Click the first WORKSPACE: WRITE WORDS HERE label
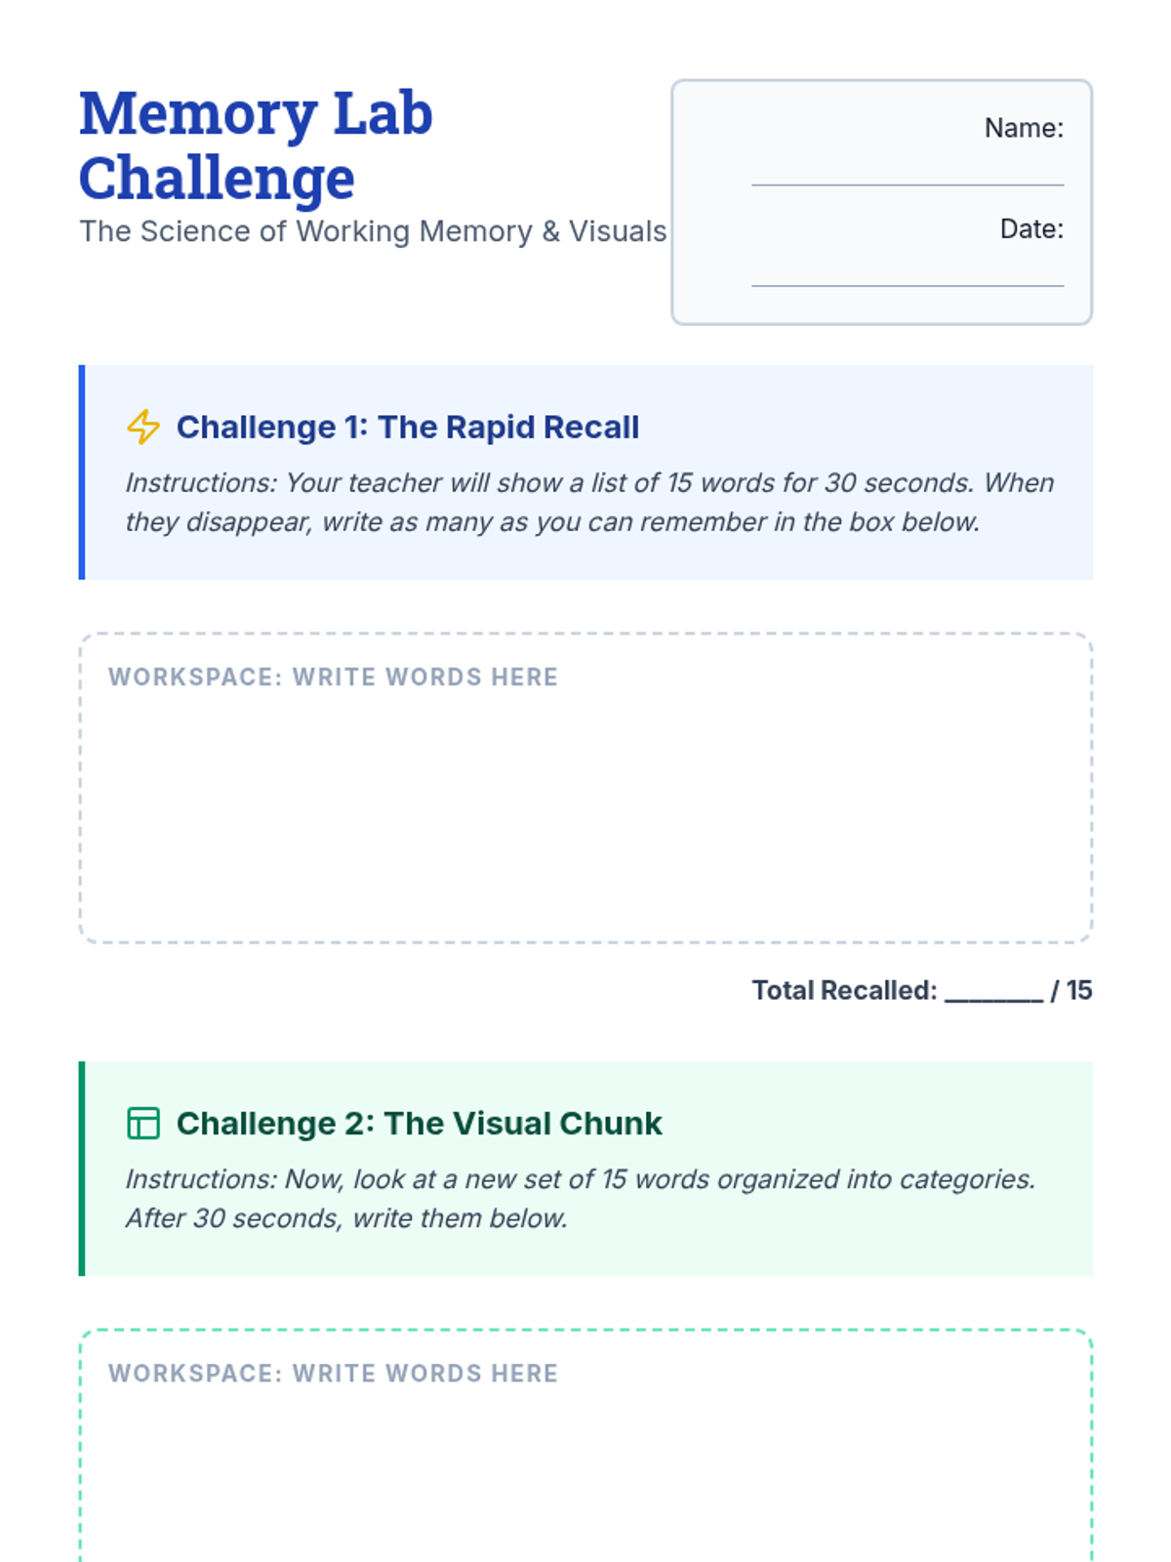Screen dimensions: 1171x1562 point(333,677)
